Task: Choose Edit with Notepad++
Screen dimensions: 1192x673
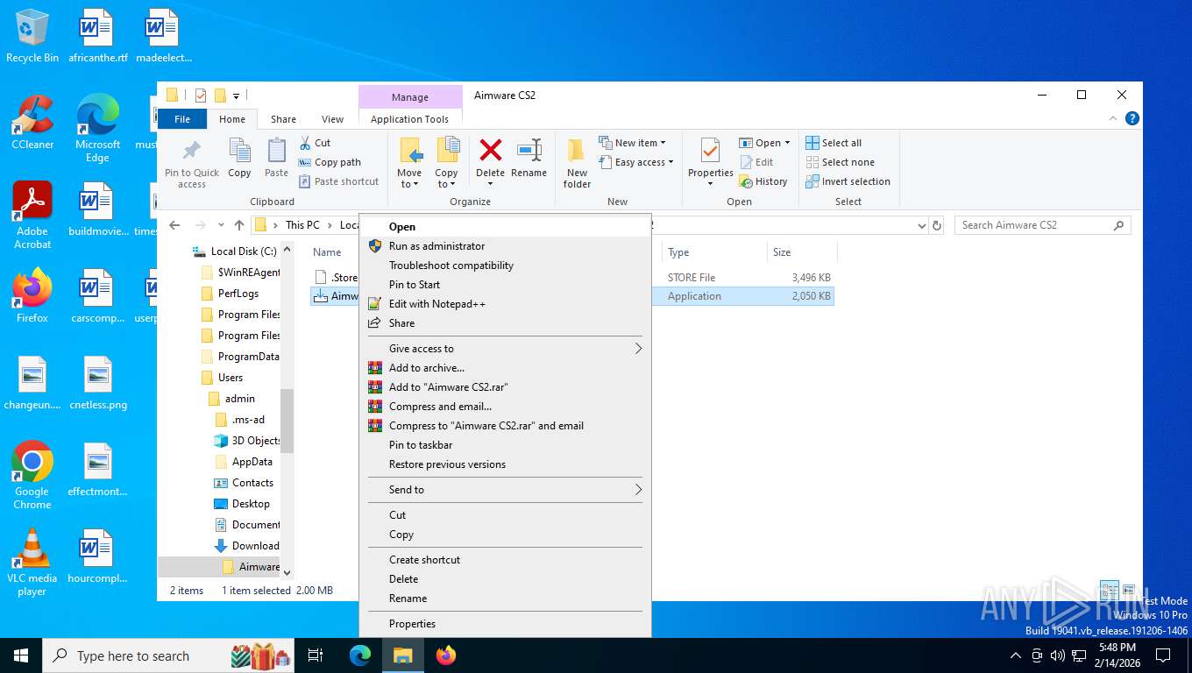Action: (505, 304)
